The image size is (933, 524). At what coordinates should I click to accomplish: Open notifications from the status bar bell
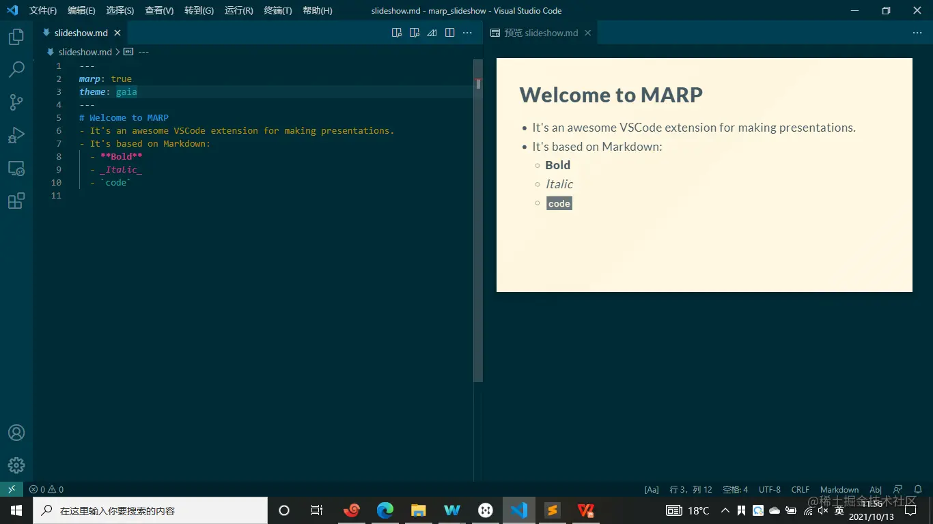pos(916,489)
